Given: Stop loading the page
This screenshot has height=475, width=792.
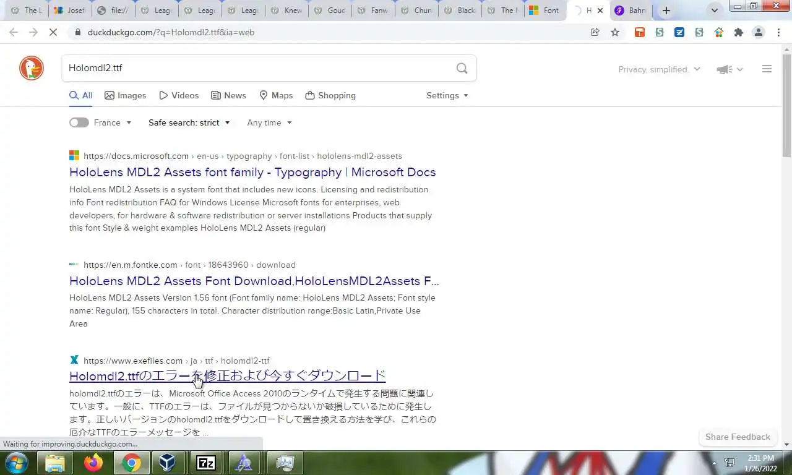Looking at the screenshot, I should 53,32.
